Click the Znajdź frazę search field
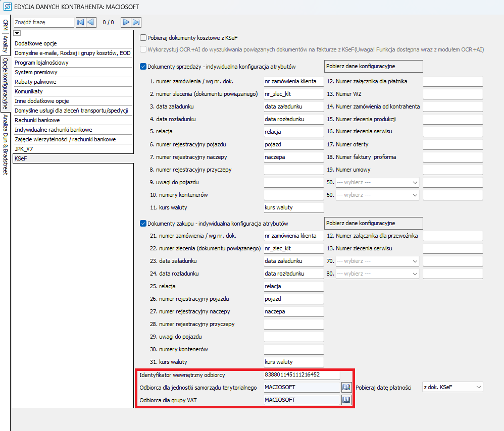The width and height of the screenshot is (504, 431). click(44, 22)
